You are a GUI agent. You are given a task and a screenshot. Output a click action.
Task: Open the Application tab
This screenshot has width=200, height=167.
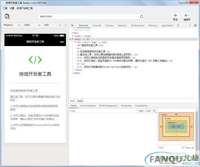[167, 25]
